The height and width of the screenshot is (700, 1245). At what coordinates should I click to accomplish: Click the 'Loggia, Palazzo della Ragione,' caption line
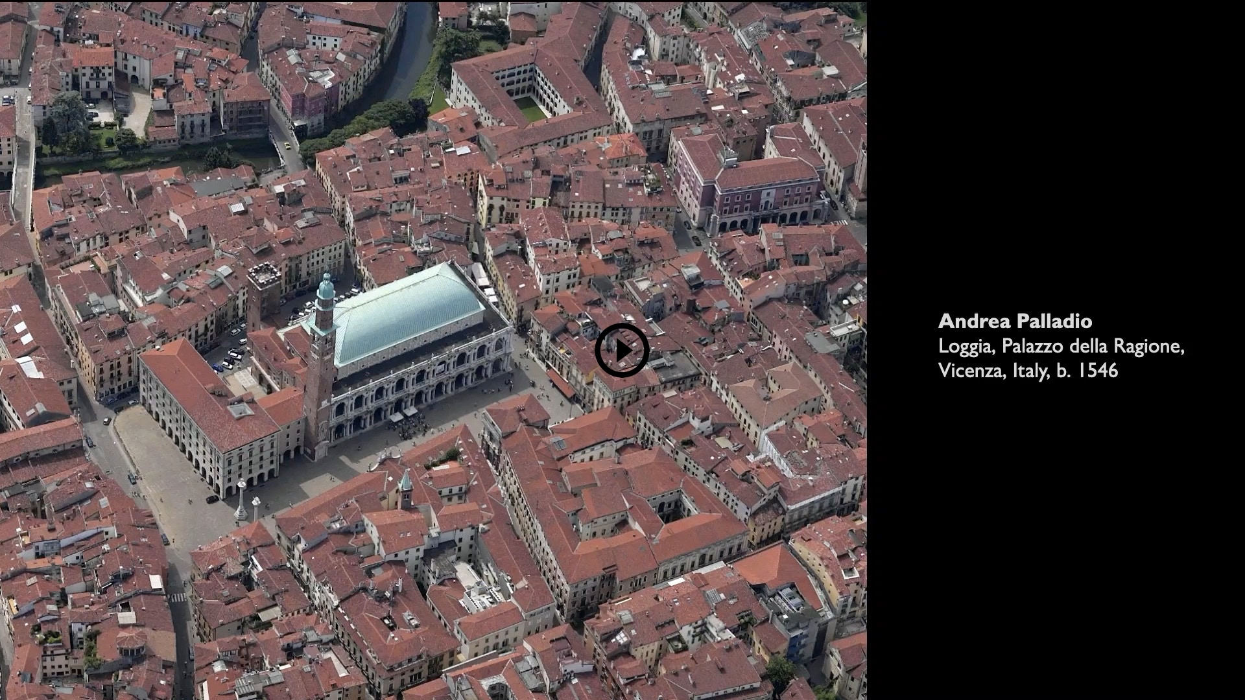(x=1061, y=346)
